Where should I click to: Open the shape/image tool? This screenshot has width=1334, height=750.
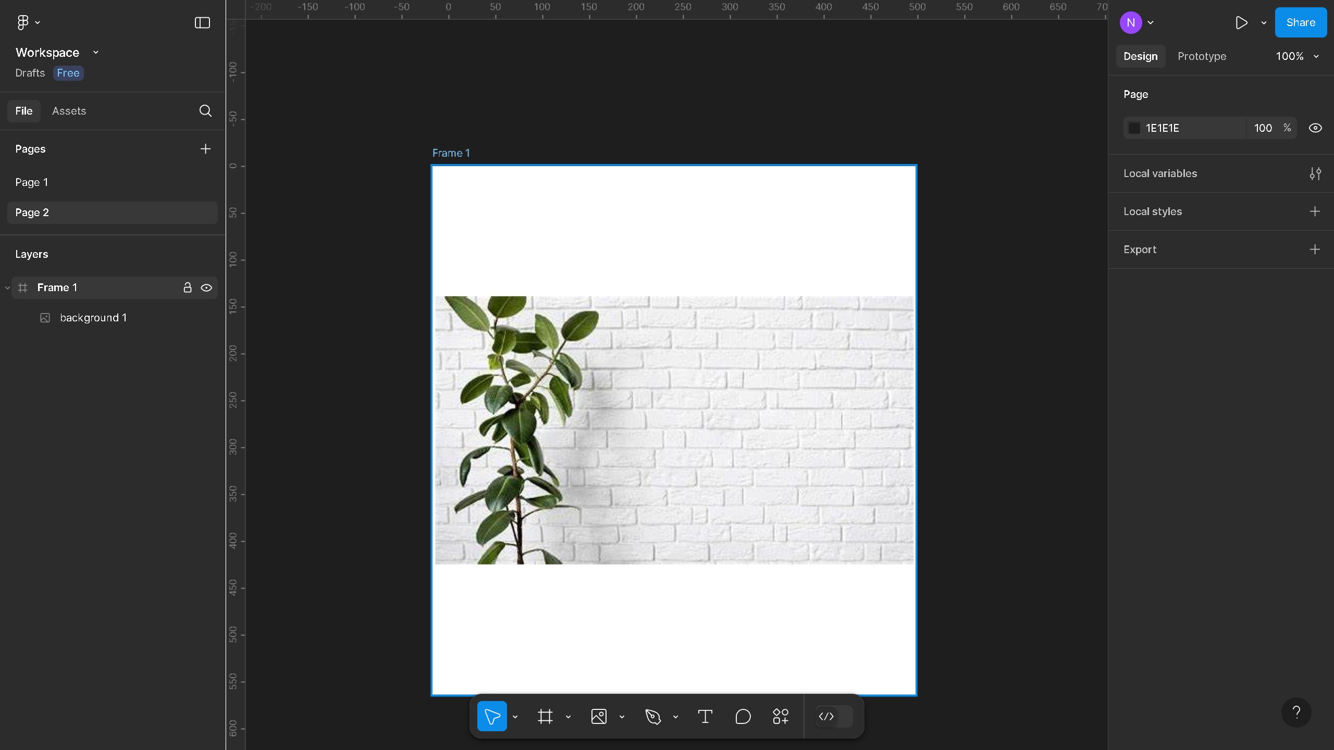[599, 716]
